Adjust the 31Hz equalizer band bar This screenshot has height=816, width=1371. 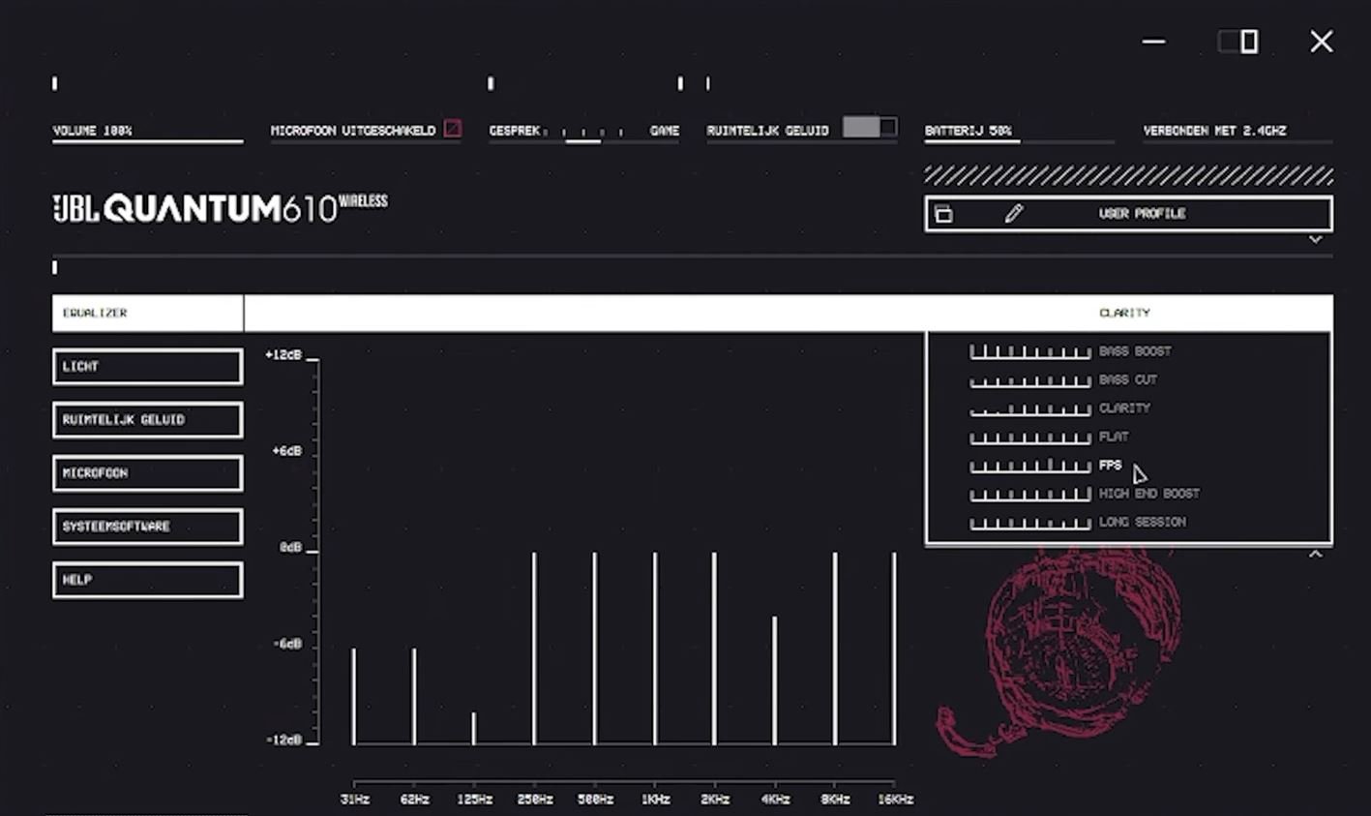(x=354, y=696)
